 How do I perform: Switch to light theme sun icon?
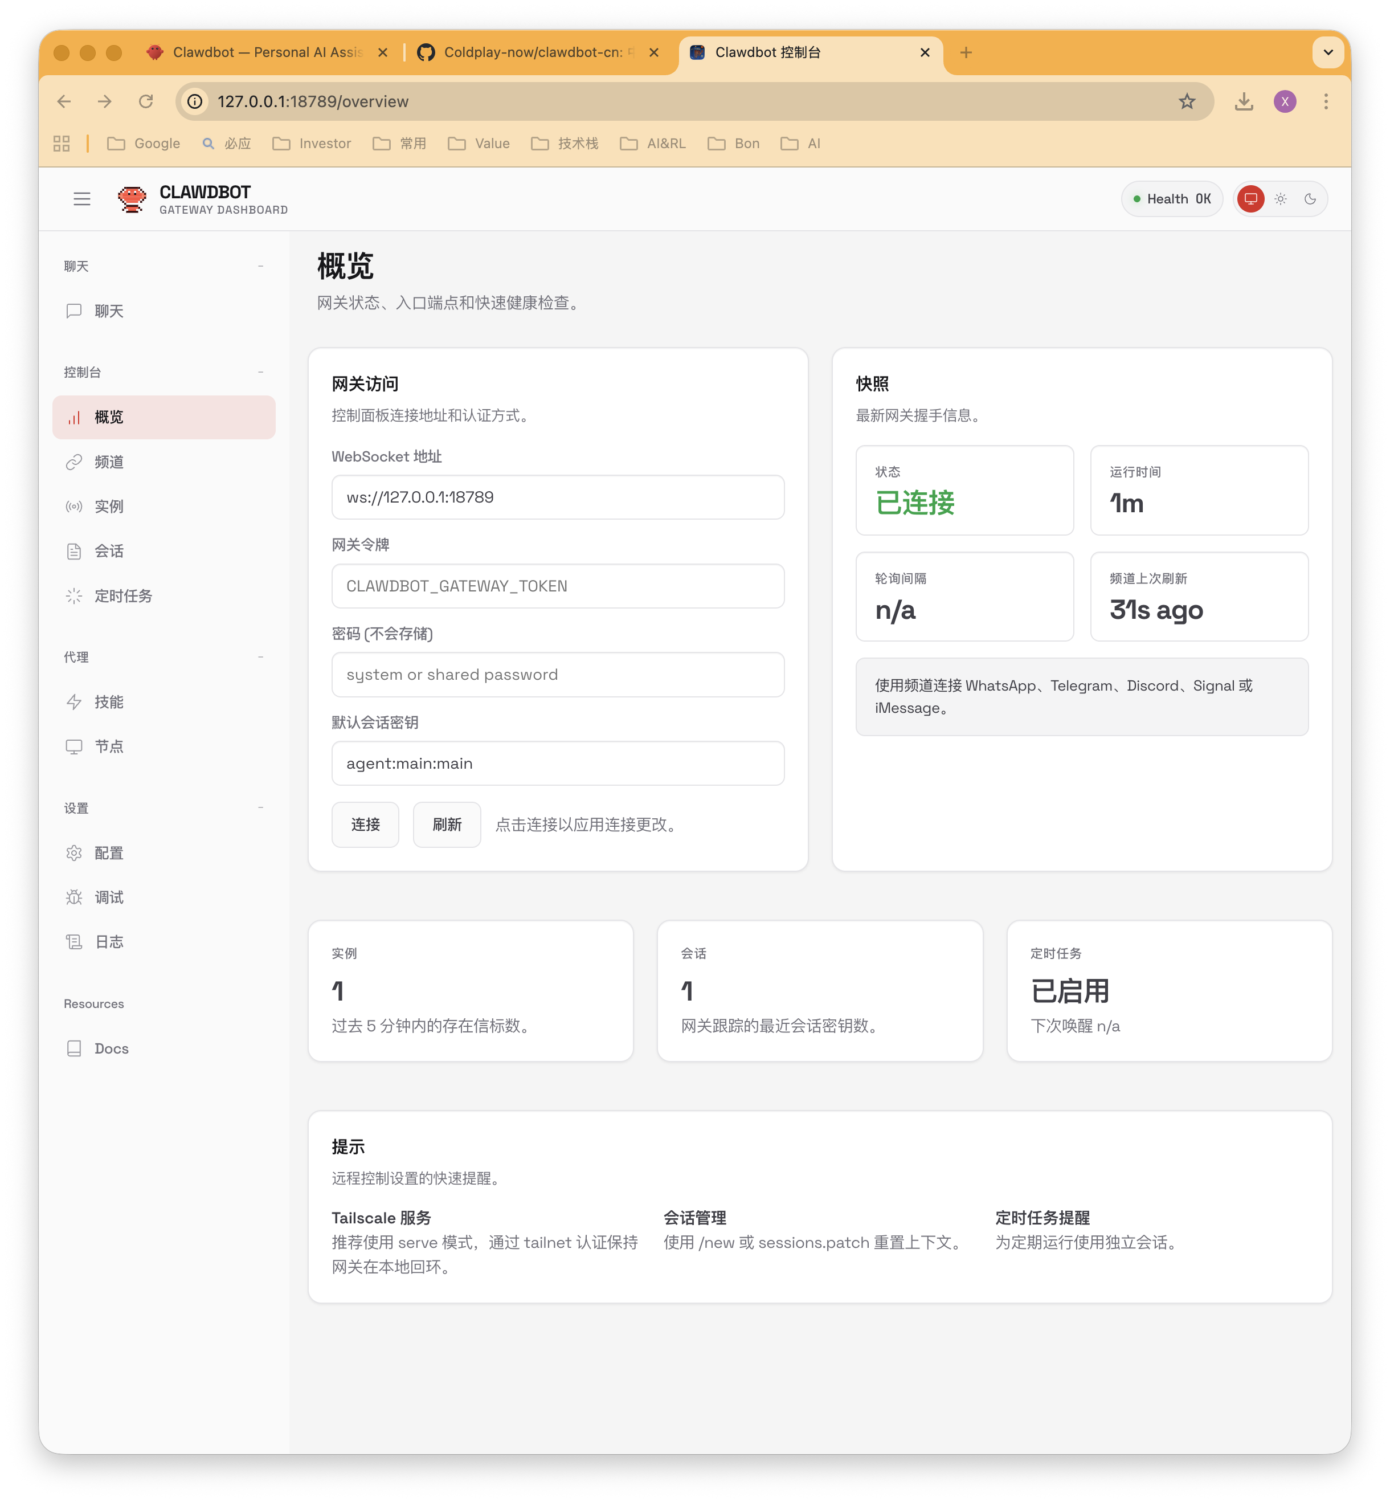pyautogui.click(x=1280, y=199)
